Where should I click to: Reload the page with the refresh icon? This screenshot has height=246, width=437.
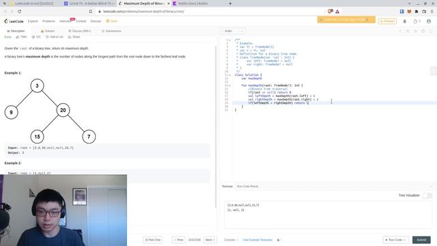coord(20,12)
